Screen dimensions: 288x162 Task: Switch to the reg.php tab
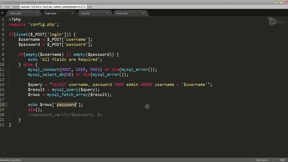pos(85,13)
